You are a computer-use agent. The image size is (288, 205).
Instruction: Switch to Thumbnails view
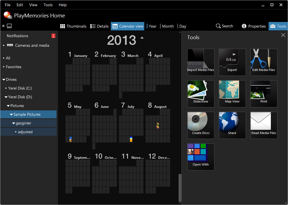click(73, 26)
